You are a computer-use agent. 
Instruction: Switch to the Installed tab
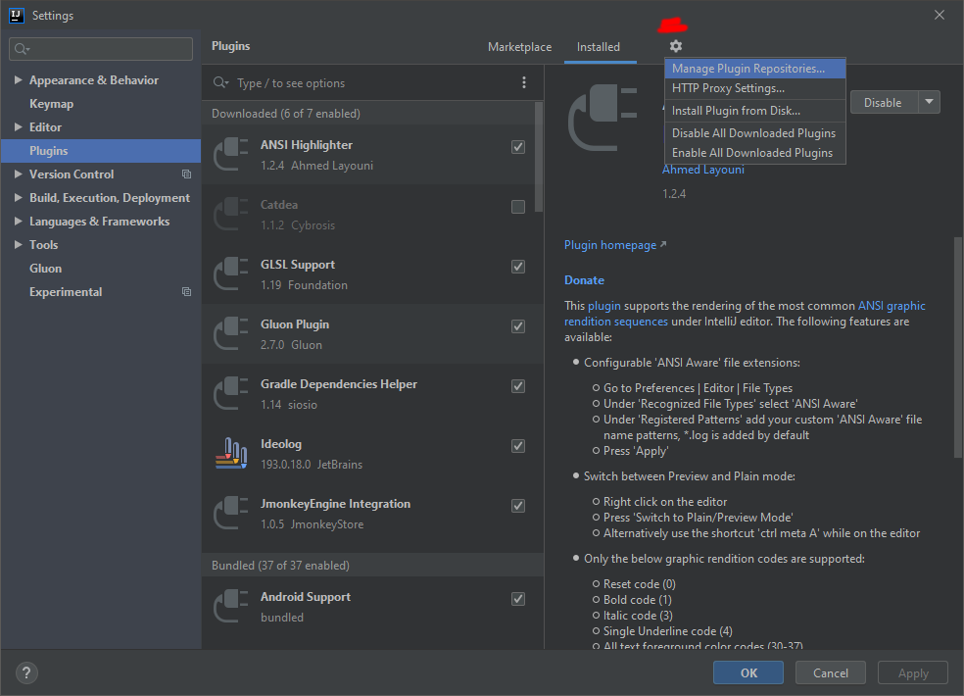(x=599, y=47)
